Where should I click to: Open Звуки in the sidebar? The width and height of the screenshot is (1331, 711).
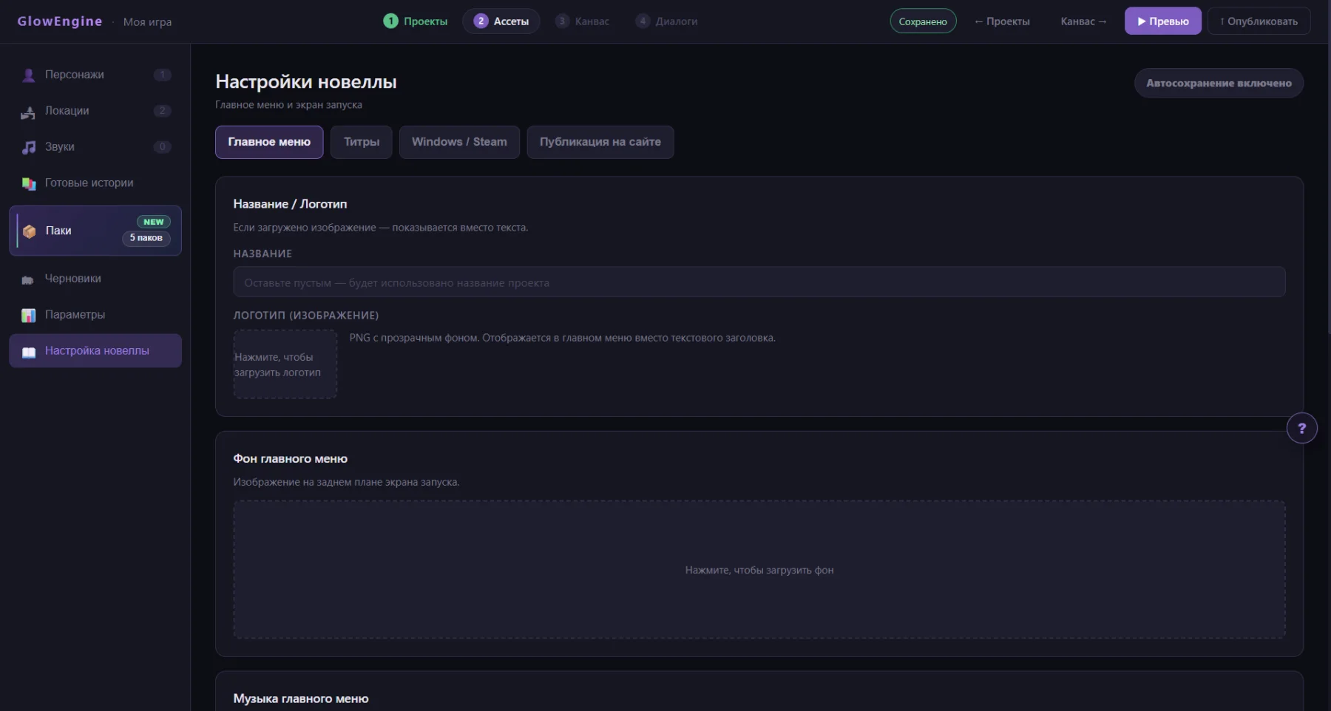coord(95,147)
